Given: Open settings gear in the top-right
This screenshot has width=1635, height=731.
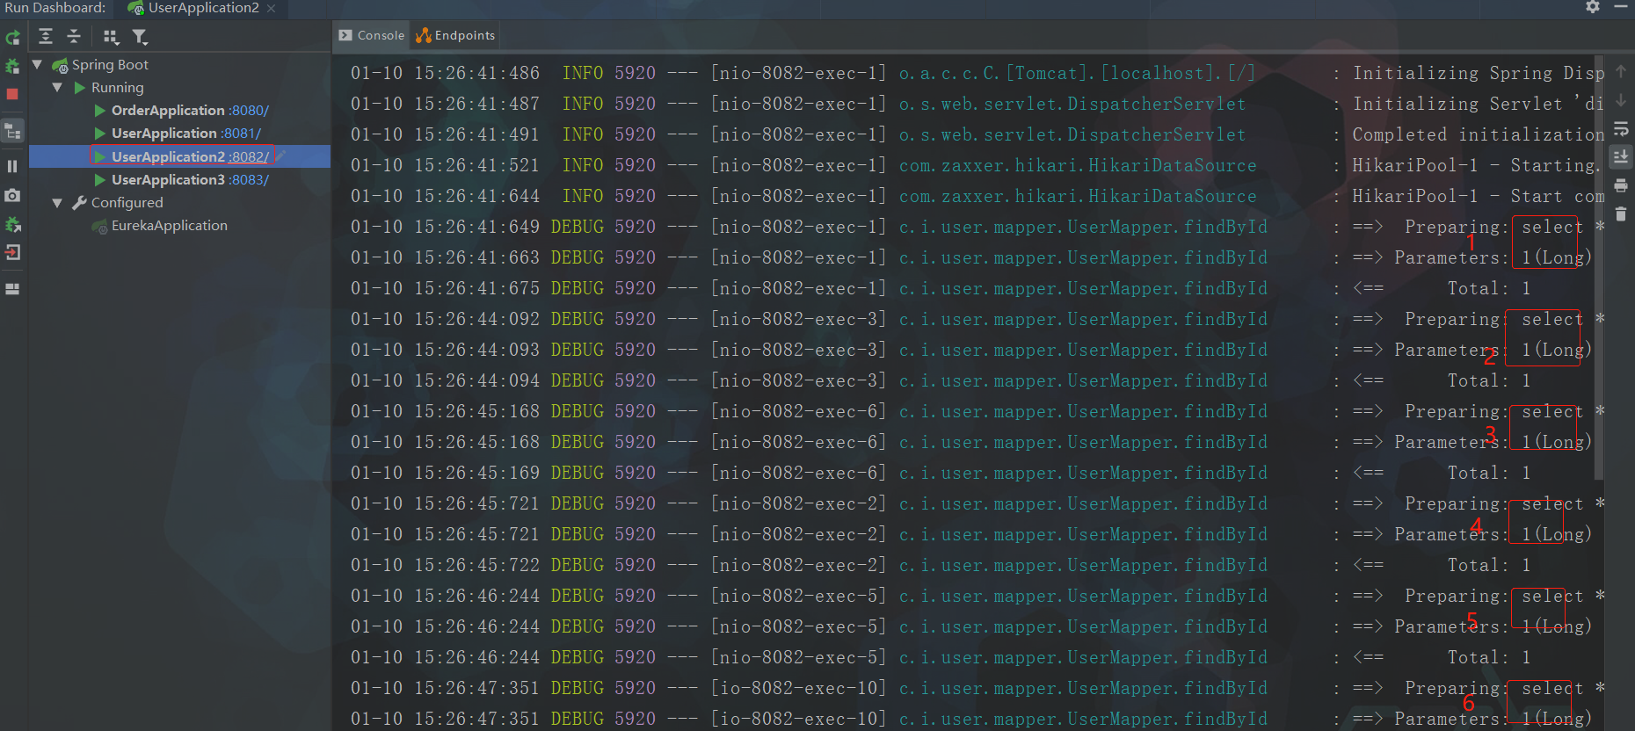Looking at the screenshot, I should click(x=1593, y=7).
